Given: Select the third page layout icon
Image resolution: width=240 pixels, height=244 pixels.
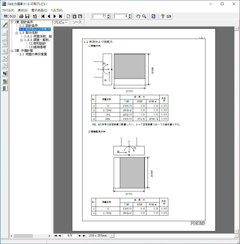Looking at the screenshot, I should coord(80,16).
